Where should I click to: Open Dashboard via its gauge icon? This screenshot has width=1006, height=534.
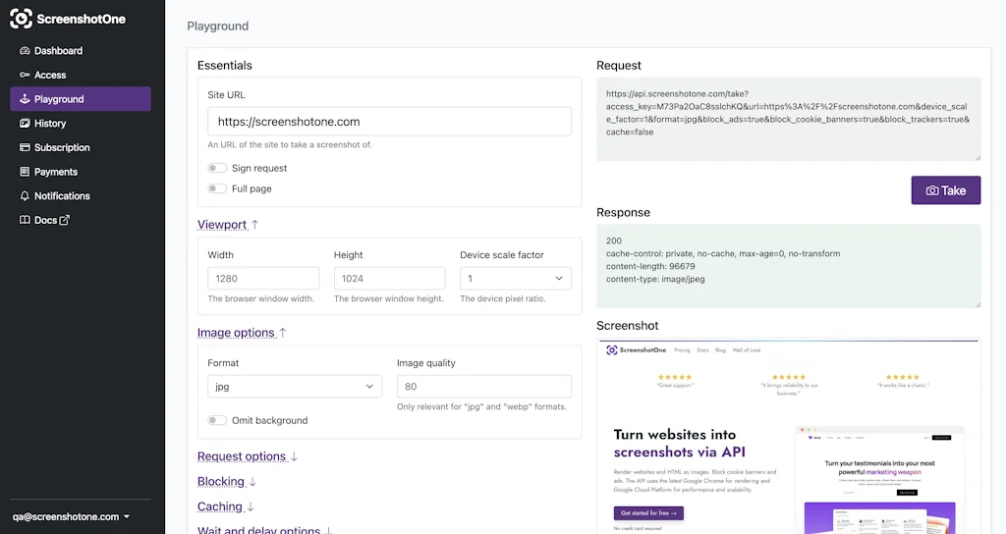coord(26,51)
